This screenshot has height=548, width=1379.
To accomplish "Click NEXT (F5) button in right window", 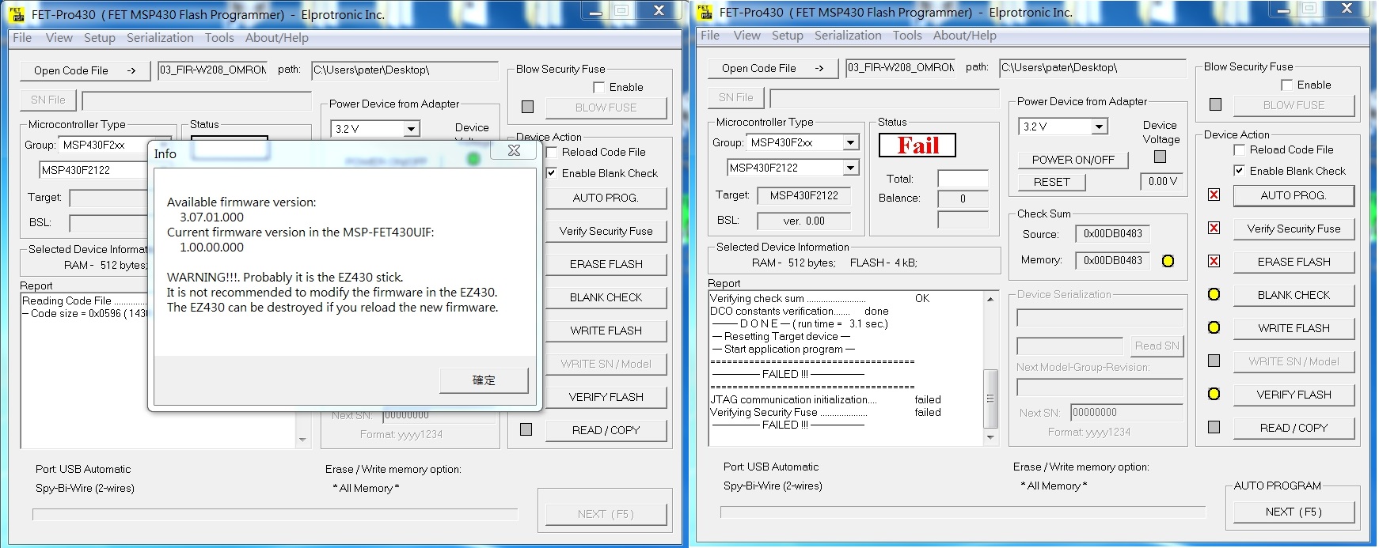I will (1293, 512).
